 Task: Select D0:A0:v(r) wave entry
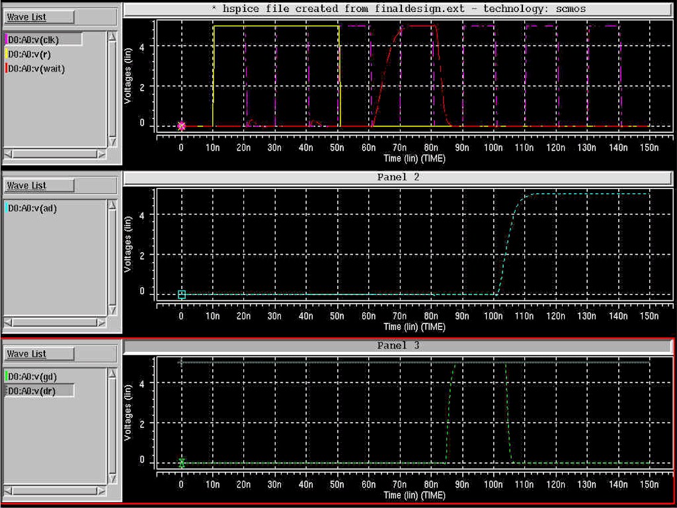point(29,54)
